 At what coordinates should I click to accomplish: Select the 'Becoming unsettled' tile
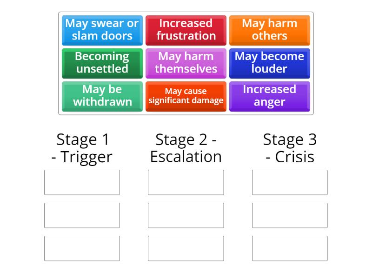[102, 63]
